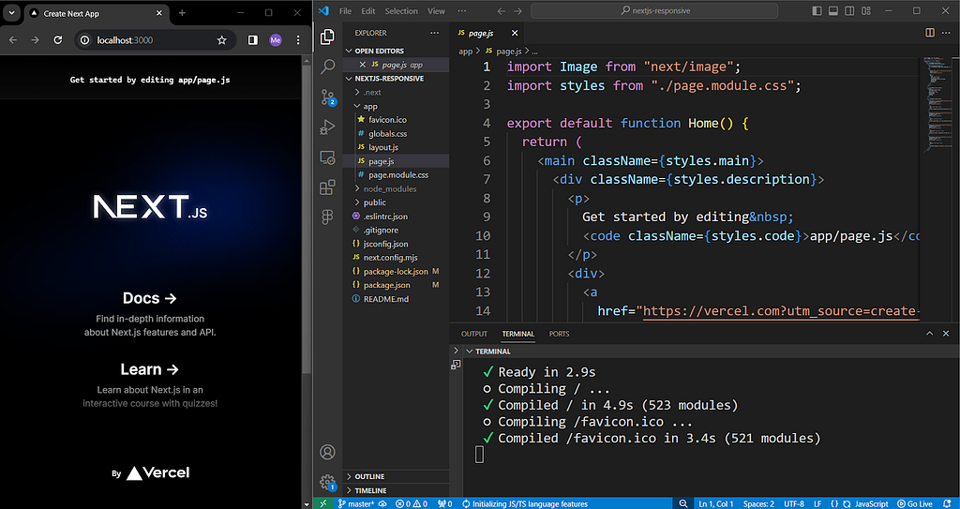Go back with the VS Code navigation arrow

click(x=501, y=11)
